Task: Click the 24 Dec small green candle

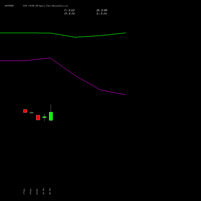Action: (x=45, y=117)
